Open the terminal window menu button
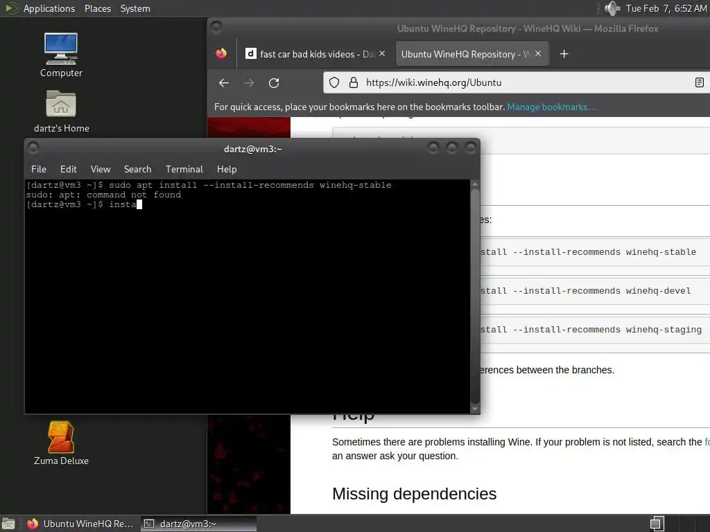 tap(33, 148)
